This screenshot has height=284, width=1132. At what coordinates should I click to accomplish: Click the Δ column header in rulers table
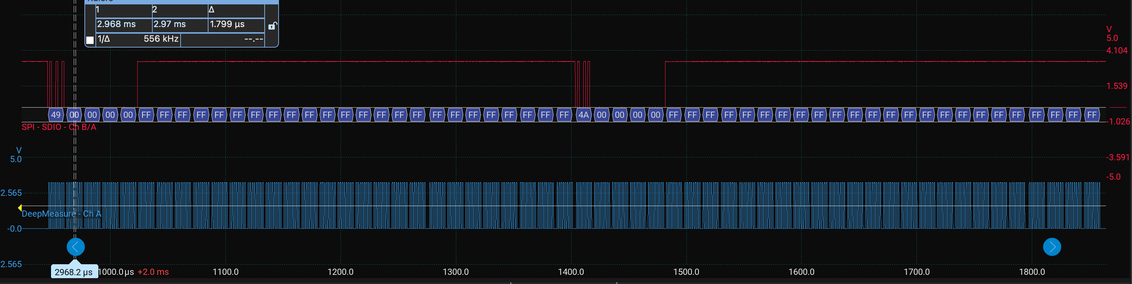(211, 10)
